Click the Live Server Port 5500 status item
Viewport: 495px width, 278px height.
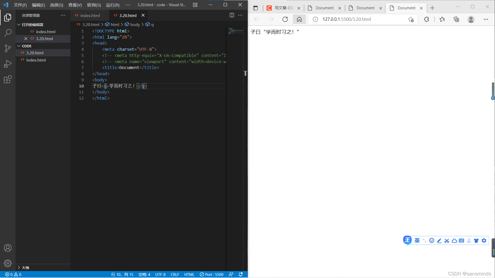(212, 274)
